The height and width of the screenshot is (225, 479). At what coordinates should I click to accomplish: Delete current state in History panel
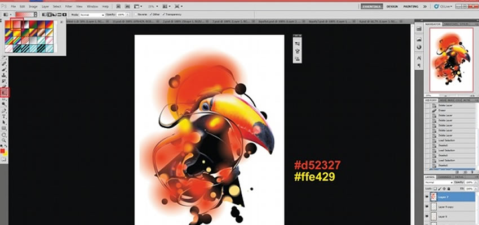click(x=473, y=172)
